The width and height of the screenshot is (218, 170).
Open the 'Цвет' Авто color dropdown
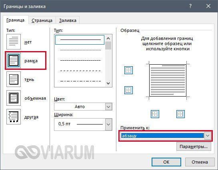[83, 107]
